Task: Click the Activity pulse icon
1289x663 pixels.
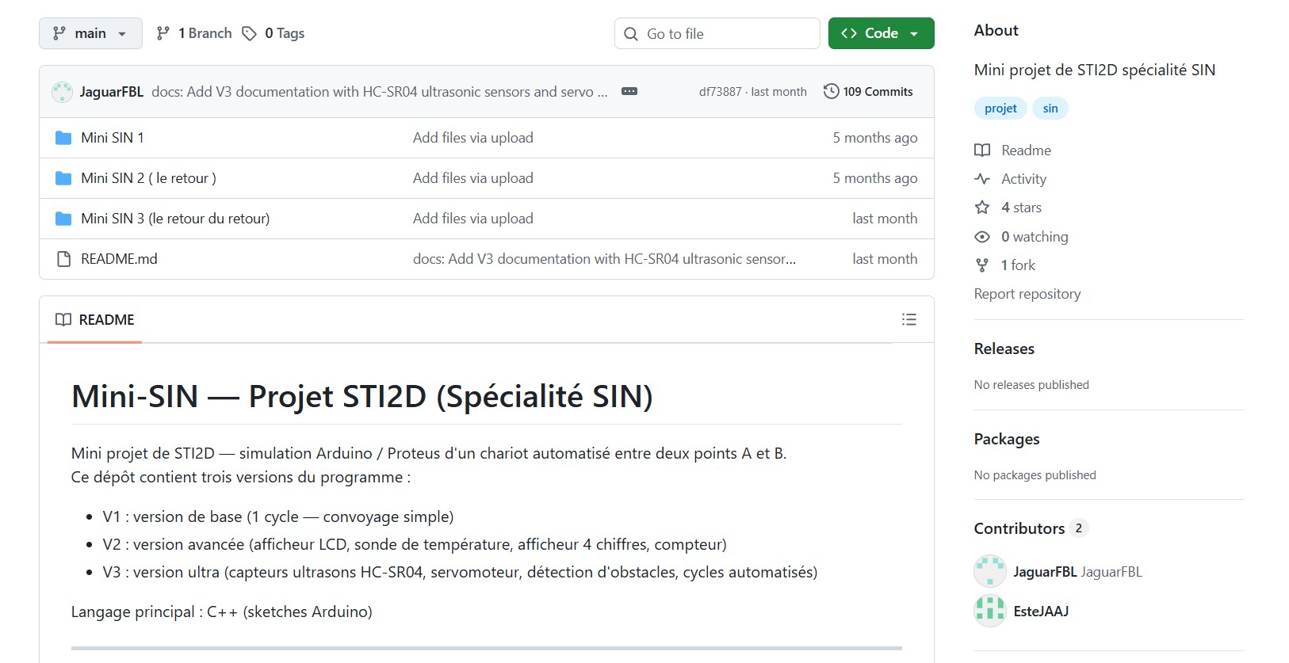Action: (982, 179)
